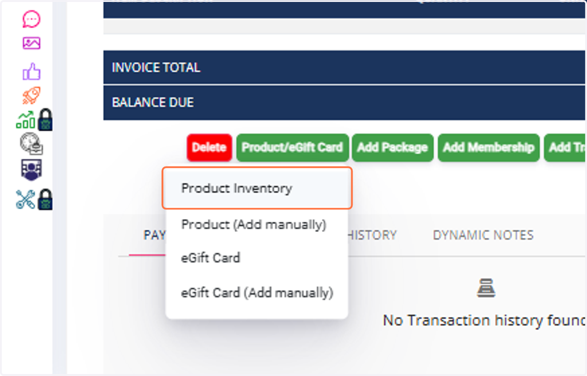The image size is (587, 376).
Task: Select Product (Add manually) option
Action: tap(254, 225)
